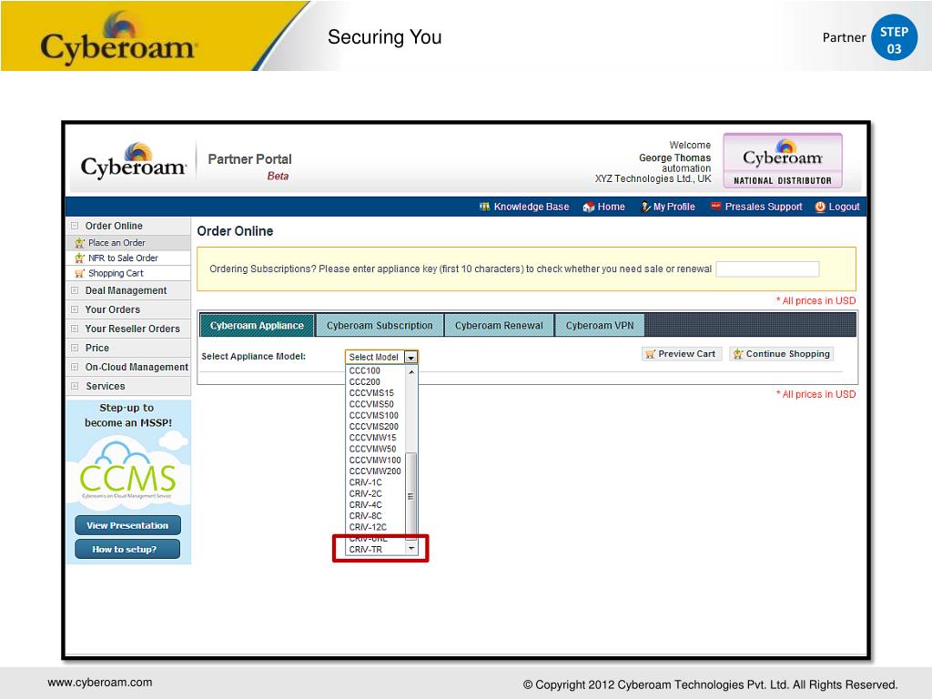The width and height of the screenshot is (932, 699).
Task: Click the dropdown list scroll-up arrow
Action: coord(411,371)
